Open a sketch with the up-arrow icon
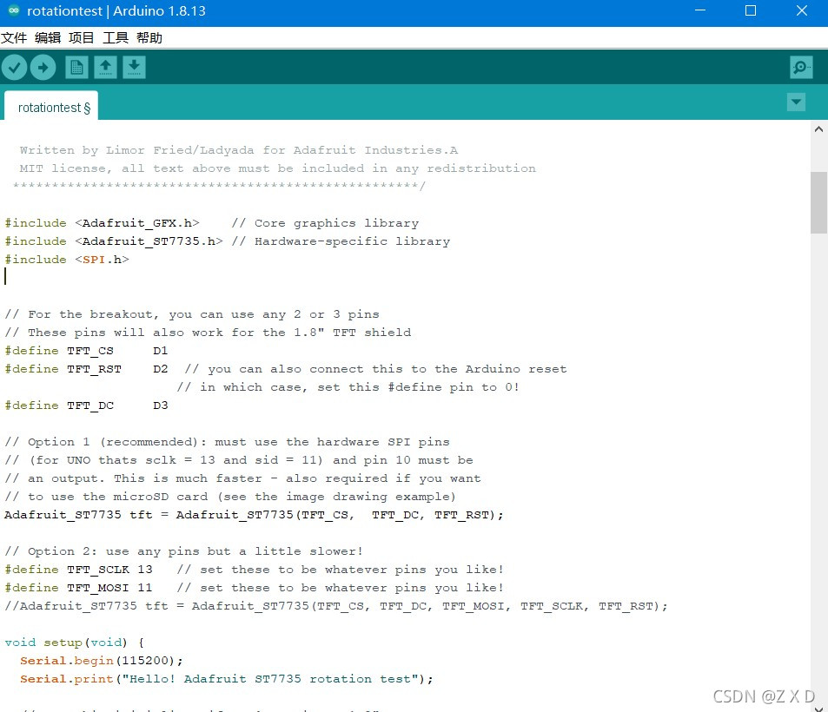Screen dimensions: 828x712 tap(105, 68)
